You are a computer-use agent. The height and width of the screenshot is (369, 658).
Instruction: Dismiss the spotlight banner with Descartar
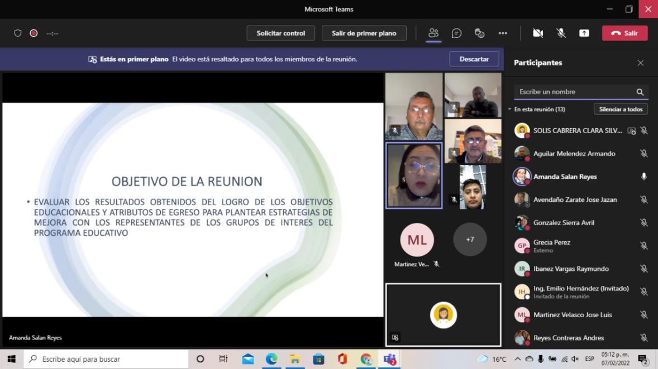click(x=474, y=59)
